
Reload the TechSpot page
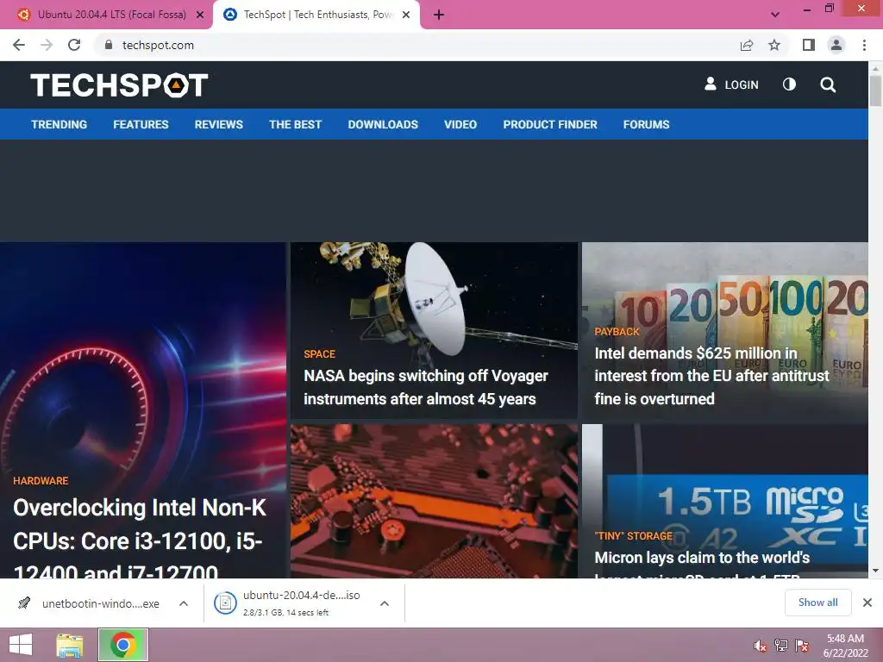74,45
